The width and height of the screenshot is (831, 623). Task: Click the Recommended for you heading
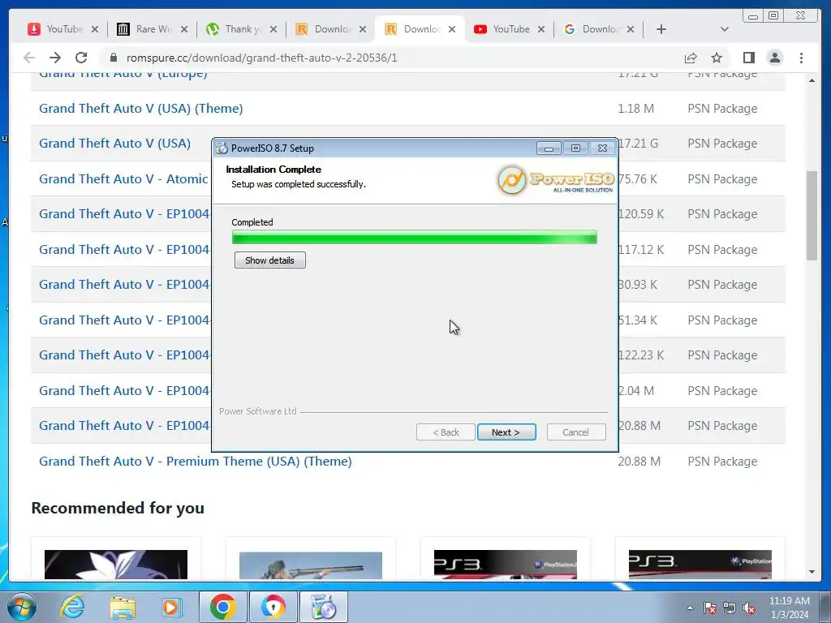118,508
